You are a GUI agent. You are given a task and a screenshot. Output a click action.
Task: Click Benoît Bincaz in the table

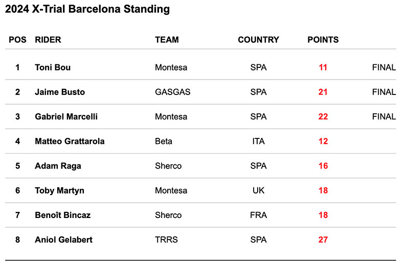pos(62,215)
